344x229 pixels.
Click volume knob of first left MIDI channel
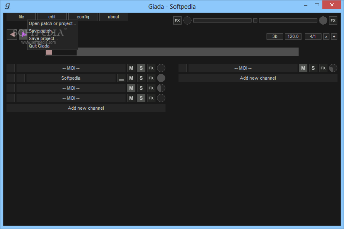pyautogui.click(x=161, y=68)
